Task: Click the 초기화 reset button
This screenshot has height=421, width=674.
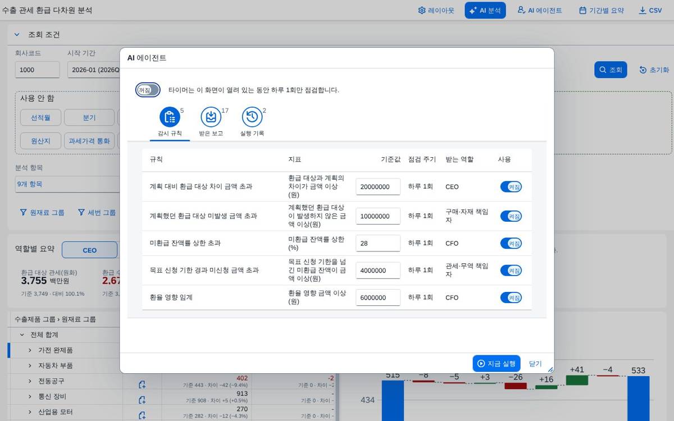Action: pyautogui.click(x=654, y=70)
